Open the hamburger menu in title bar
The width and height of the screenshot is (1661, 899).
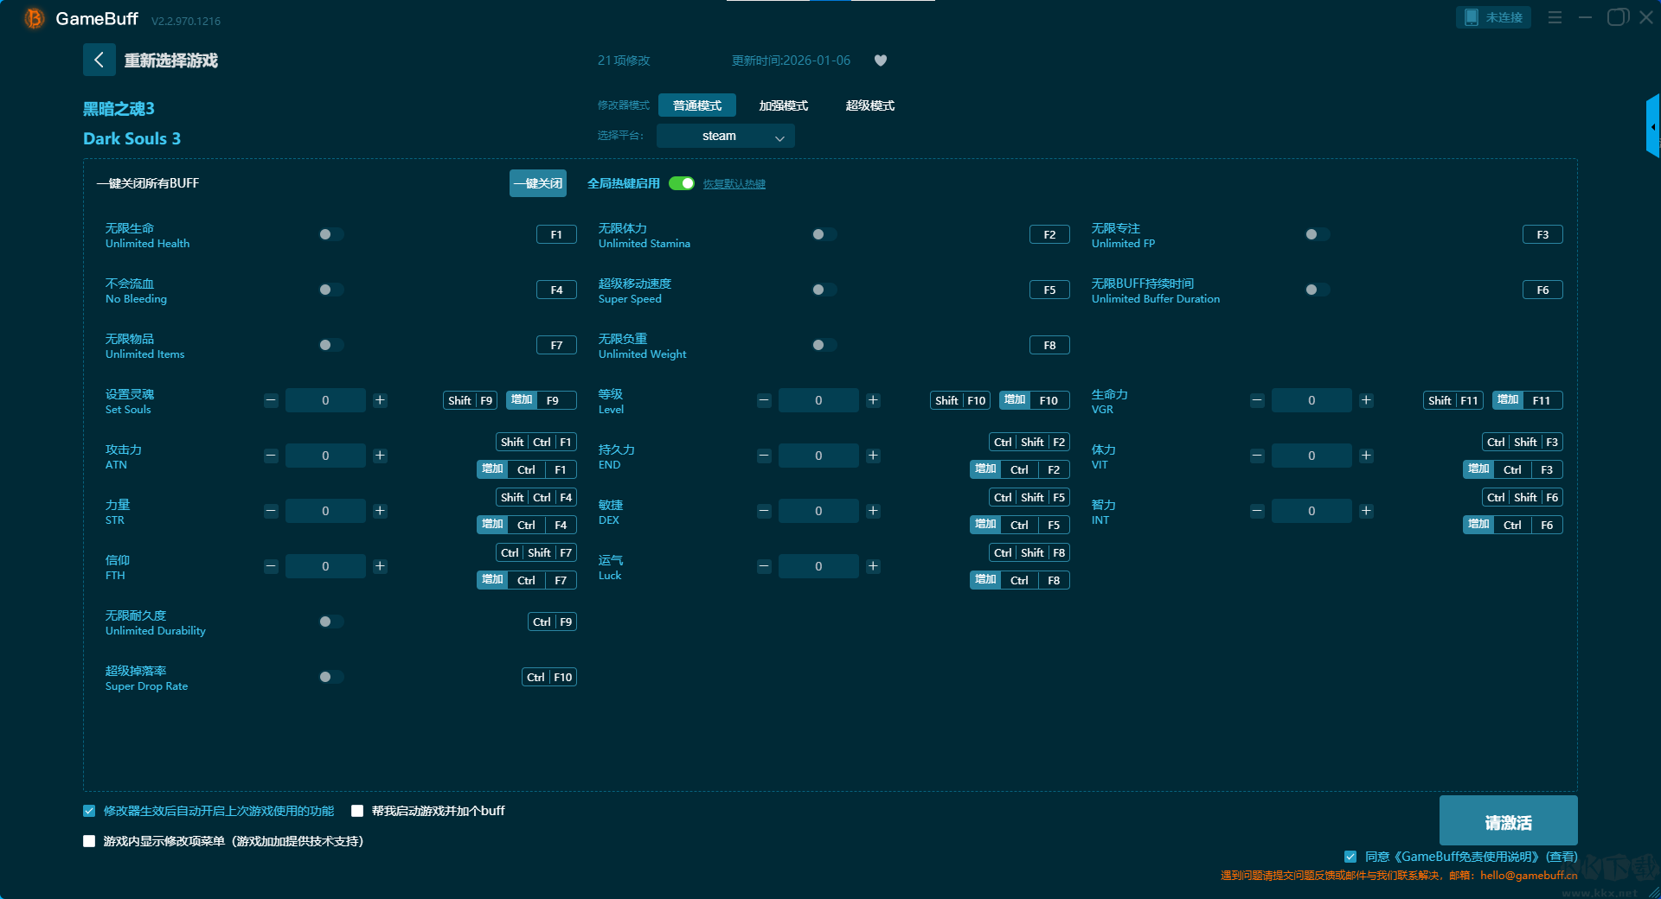click(x=1555, y=17)
